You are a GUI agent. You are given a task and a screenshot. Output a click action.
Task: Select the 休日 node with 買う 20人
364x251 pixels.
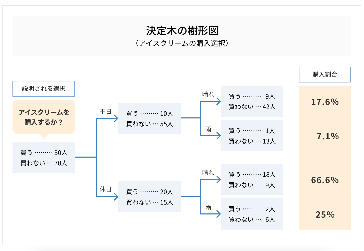[x=149, y=197]
